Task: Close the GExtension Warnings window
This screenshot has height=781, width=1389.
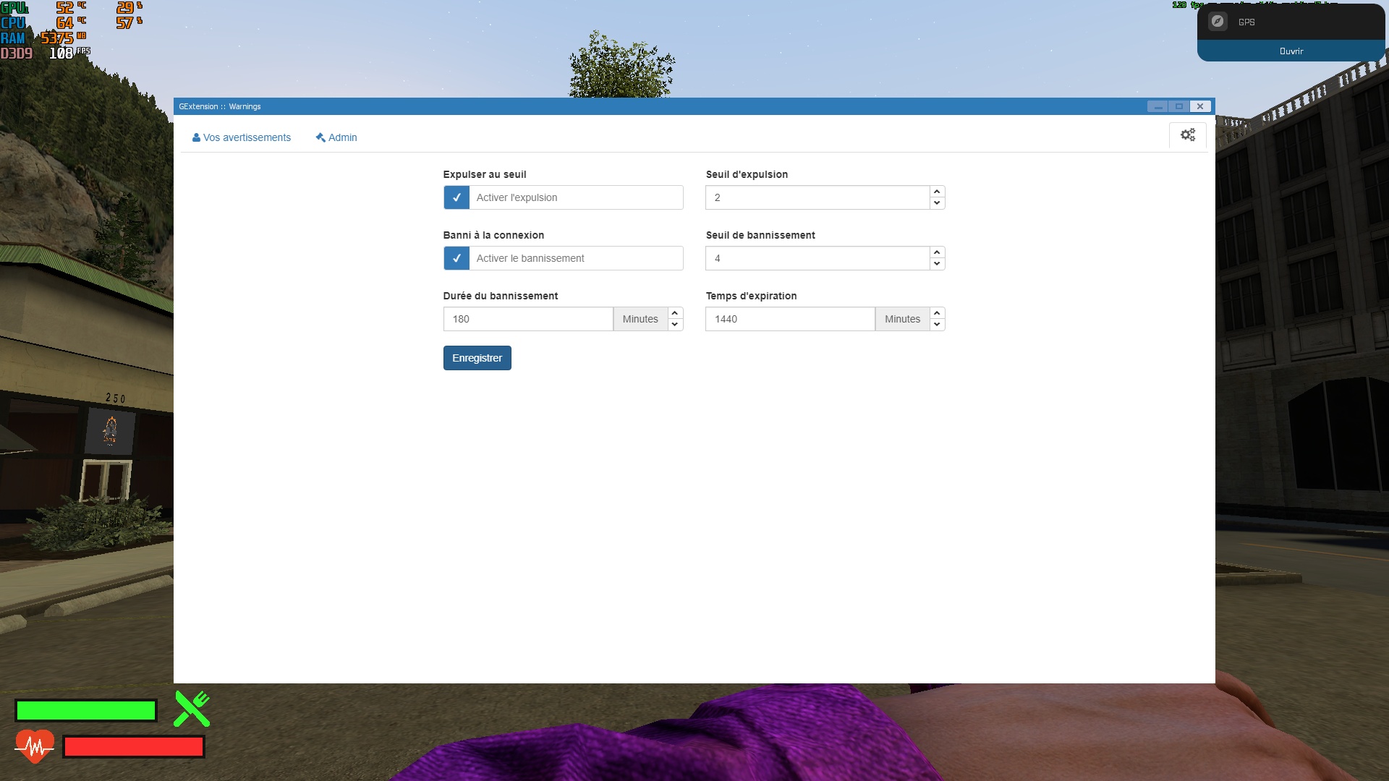Action: 1200,106
